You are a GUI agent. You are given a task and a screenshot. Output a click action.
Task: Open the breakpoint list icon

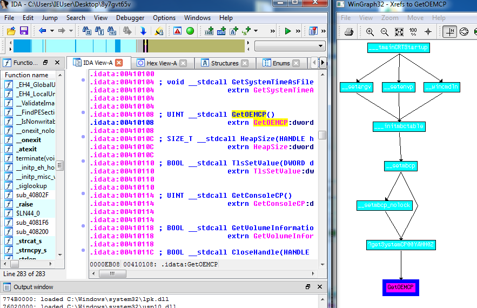[x=313, y=31]
